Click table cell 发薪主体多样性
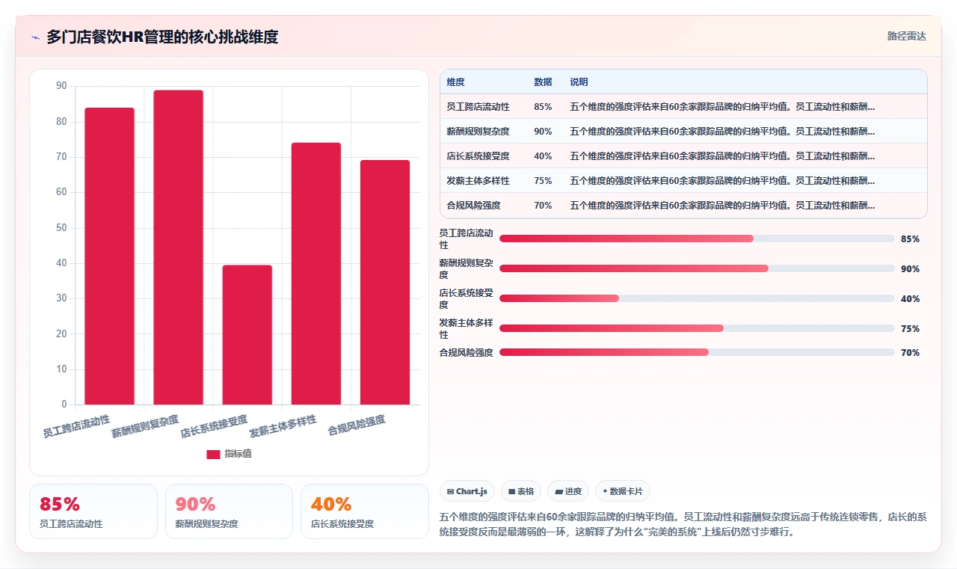 (x=478, y=181)
